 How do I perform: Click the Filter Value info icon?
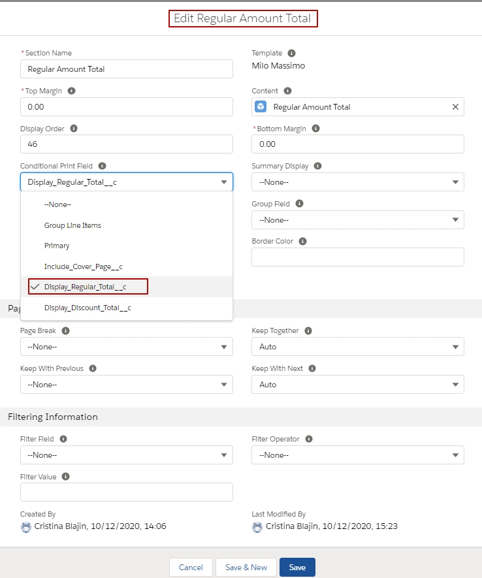65,477
